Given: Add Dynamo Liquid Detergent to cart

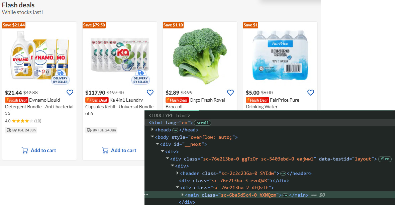Looking at the screenshot, I should click(x=39, y=150).
